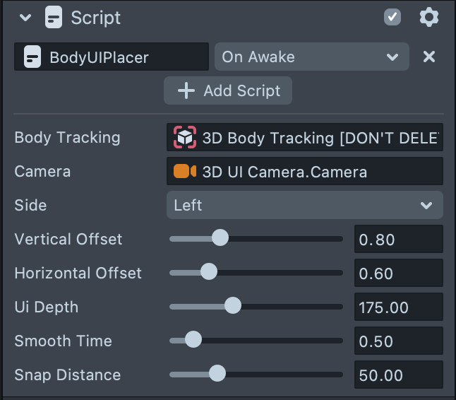Collapse the Script component section
This screenshot has width=456, height=400.
(26, 18)
